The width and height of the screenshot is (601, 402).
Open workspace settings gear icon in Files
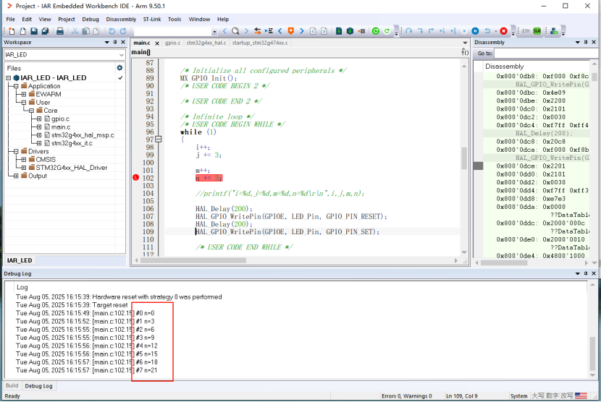click(119, 68)
